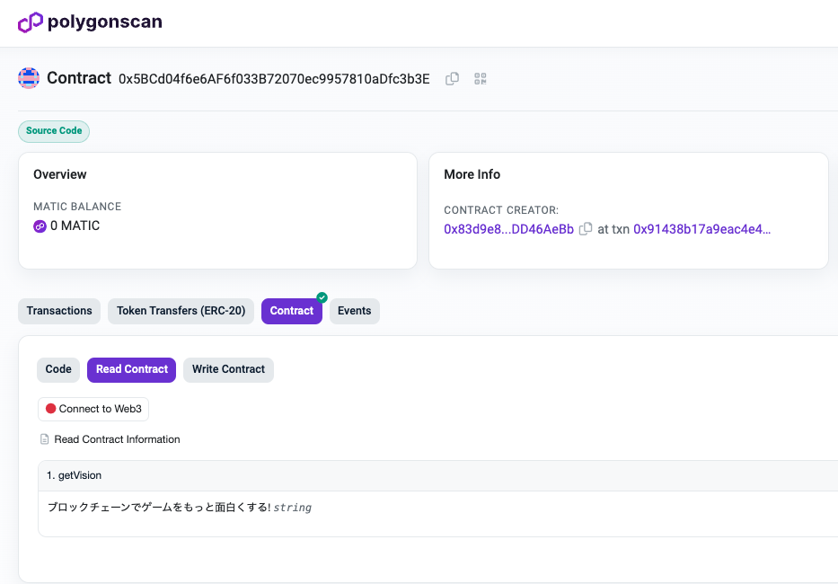Copy the contract creator address
The height and width of the screenshot is (584, 838).
586,229
